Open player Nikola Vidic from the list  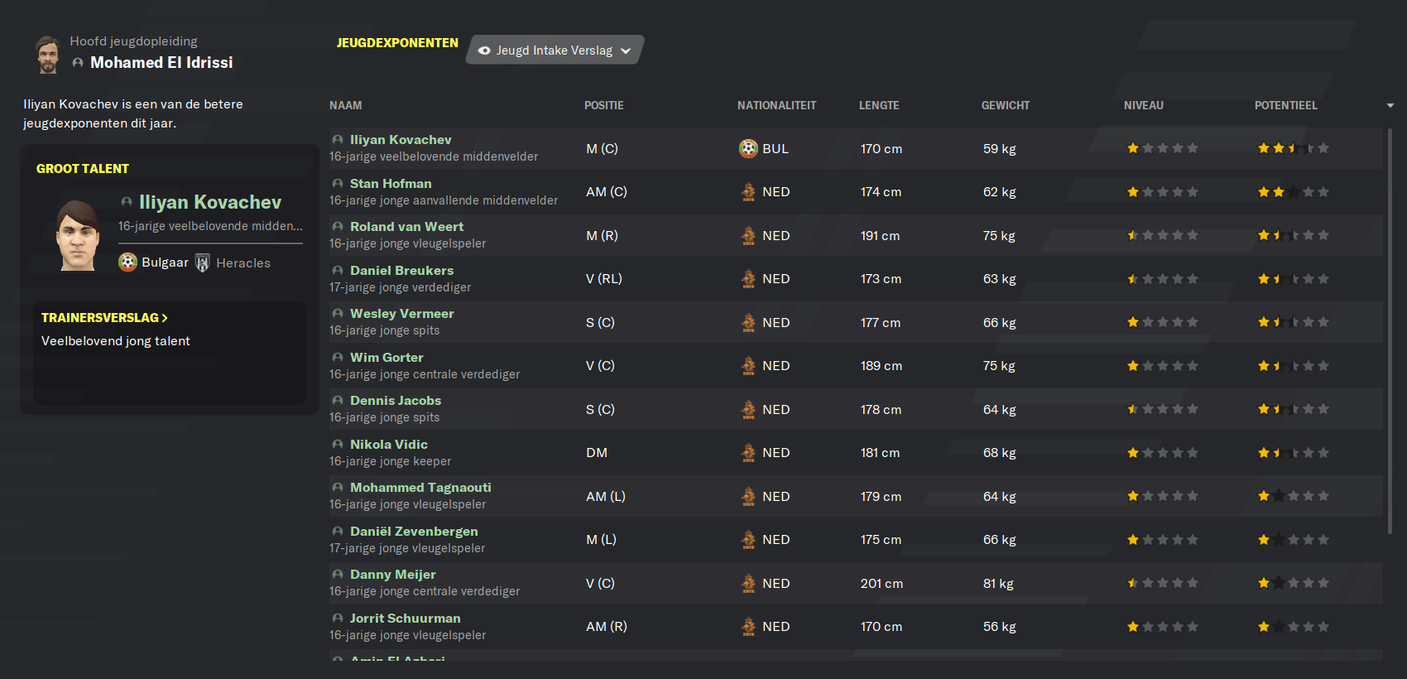point(389,445)
